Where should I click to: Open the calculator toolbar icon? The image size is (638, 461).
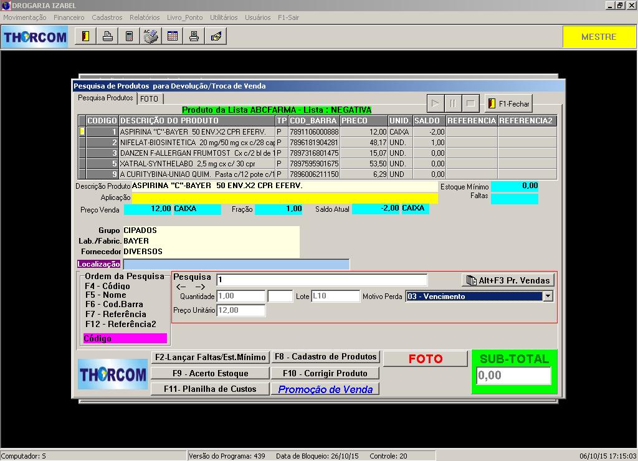(129, 36)
